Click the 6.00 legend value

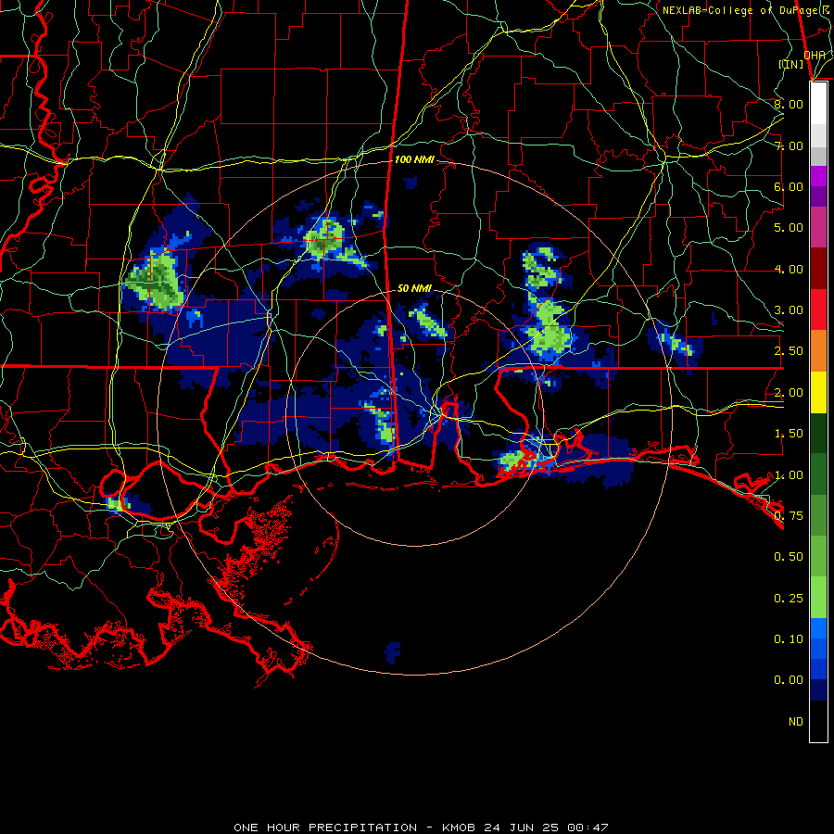pos(789,186)
